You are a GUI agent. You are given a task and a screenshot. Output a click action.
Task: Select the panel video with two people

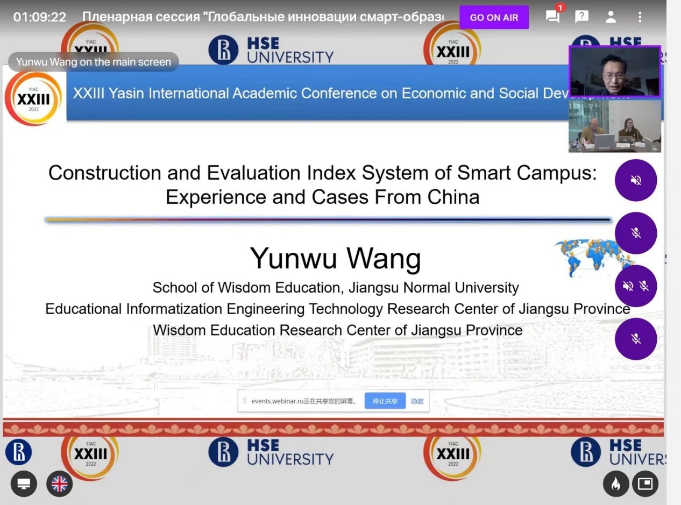coord(614,125)
